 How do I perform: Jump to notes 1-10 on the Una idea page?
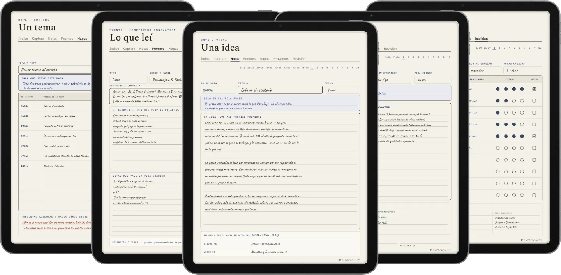[x=242, y=67]
